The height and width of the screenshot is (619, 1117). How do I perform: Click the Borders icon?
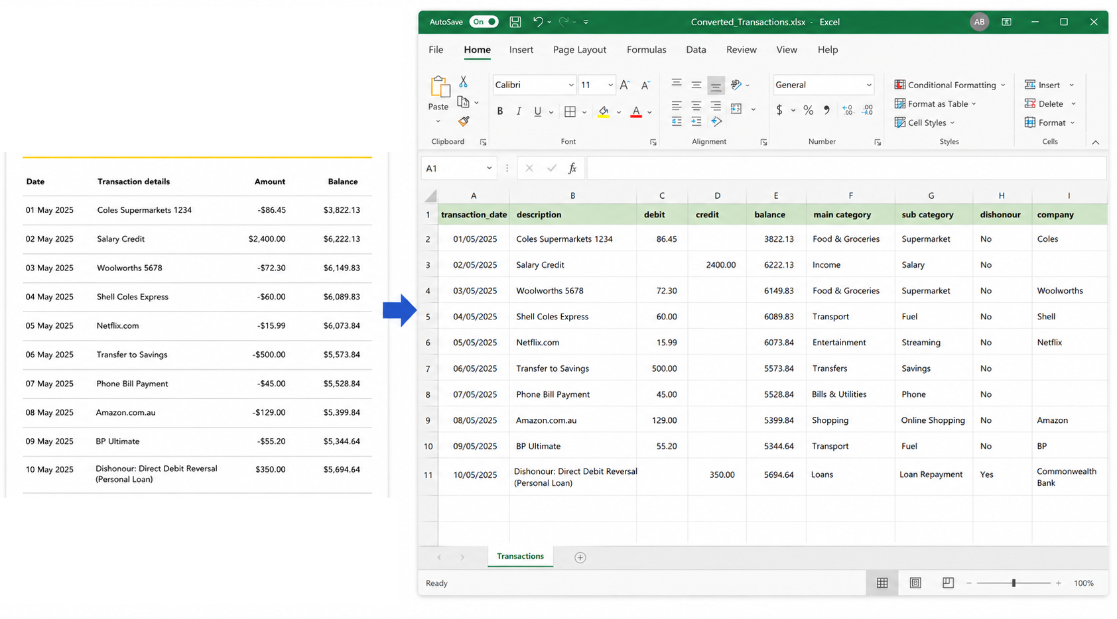tap(570, 111)
